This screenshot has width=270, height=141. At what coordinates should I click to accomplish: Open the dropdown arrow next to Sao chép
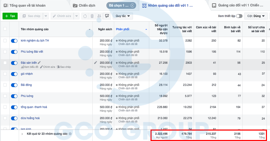46,16
